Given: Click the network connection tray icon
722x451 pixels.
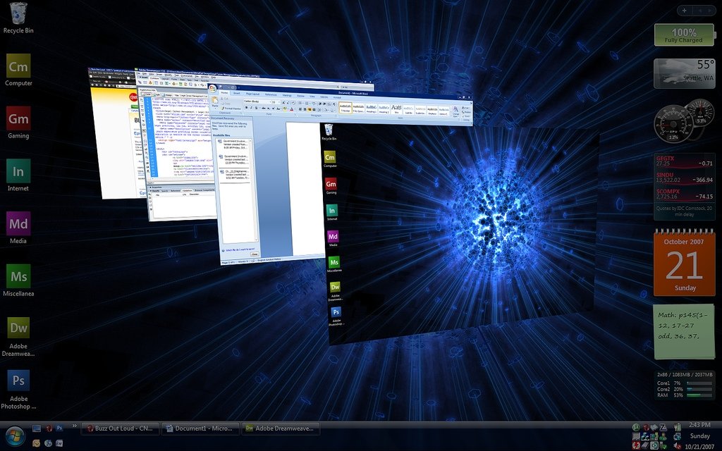Looking at the screenshot, I should (678, 437).
